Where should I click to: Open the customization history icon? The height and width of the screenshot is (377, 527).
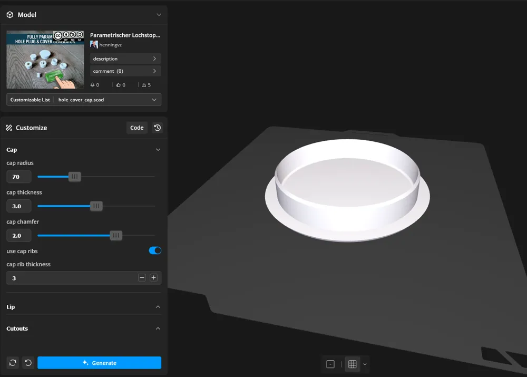tap(157, 128)
